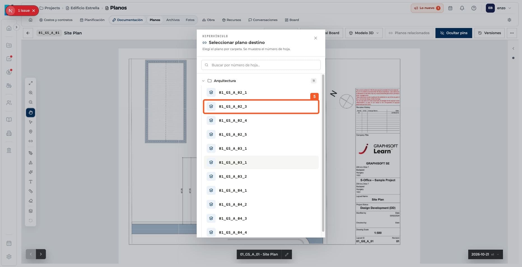Image resolution: width=522 pixels, height=267 pixels.
Task: Pick the eraser tool
Action: pos(31,201)
